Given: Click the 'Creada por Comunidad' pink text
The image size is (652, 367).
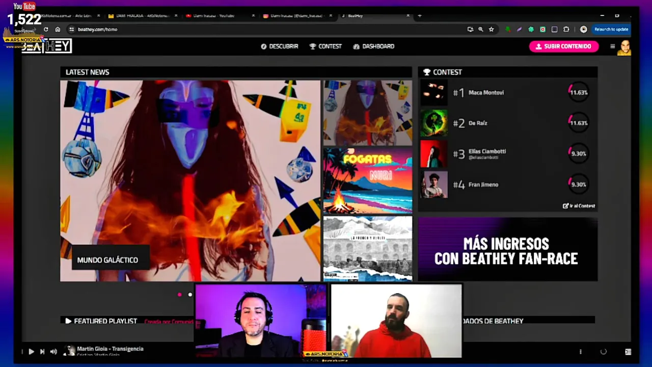Looking at the screenshot, I should (169, 322).
